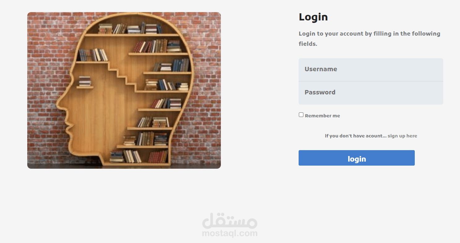
Task: Click the 'Login to your account' description text
Action: [369, 38]
